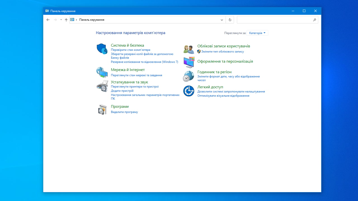Click Додати пристрій link
This screenshot has width=358, height=201.
(x=122, y=91)
